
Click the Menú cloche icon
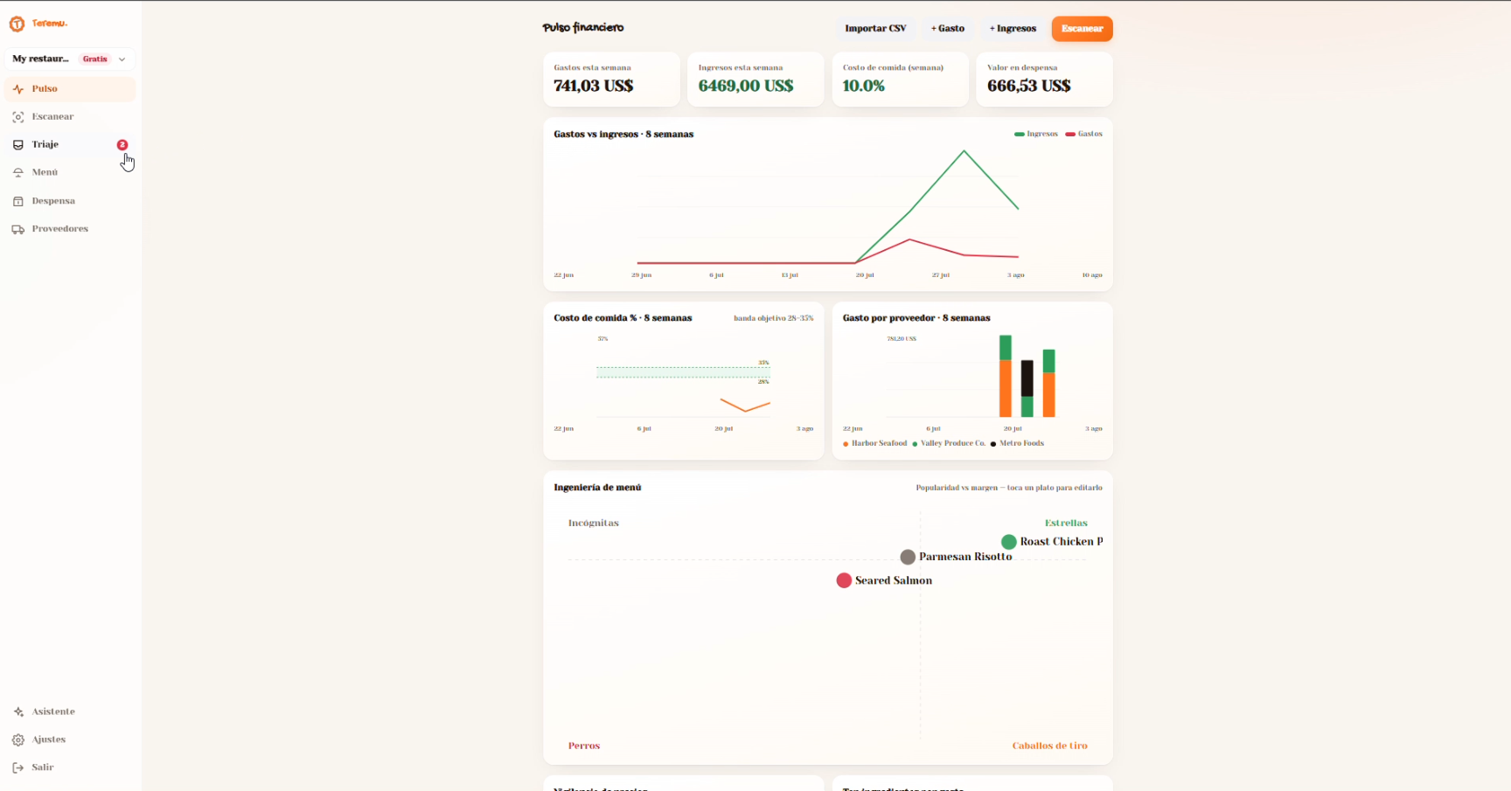click(x=18, y=173)
